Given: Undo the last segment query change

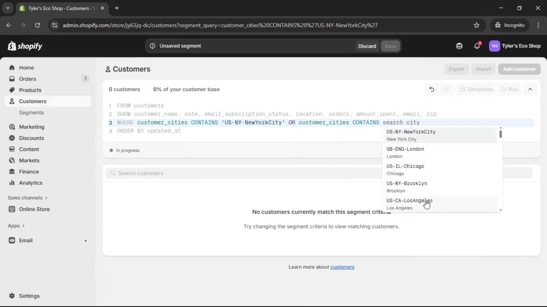Looking at the screenshot, I should click(x=432, y=89).
